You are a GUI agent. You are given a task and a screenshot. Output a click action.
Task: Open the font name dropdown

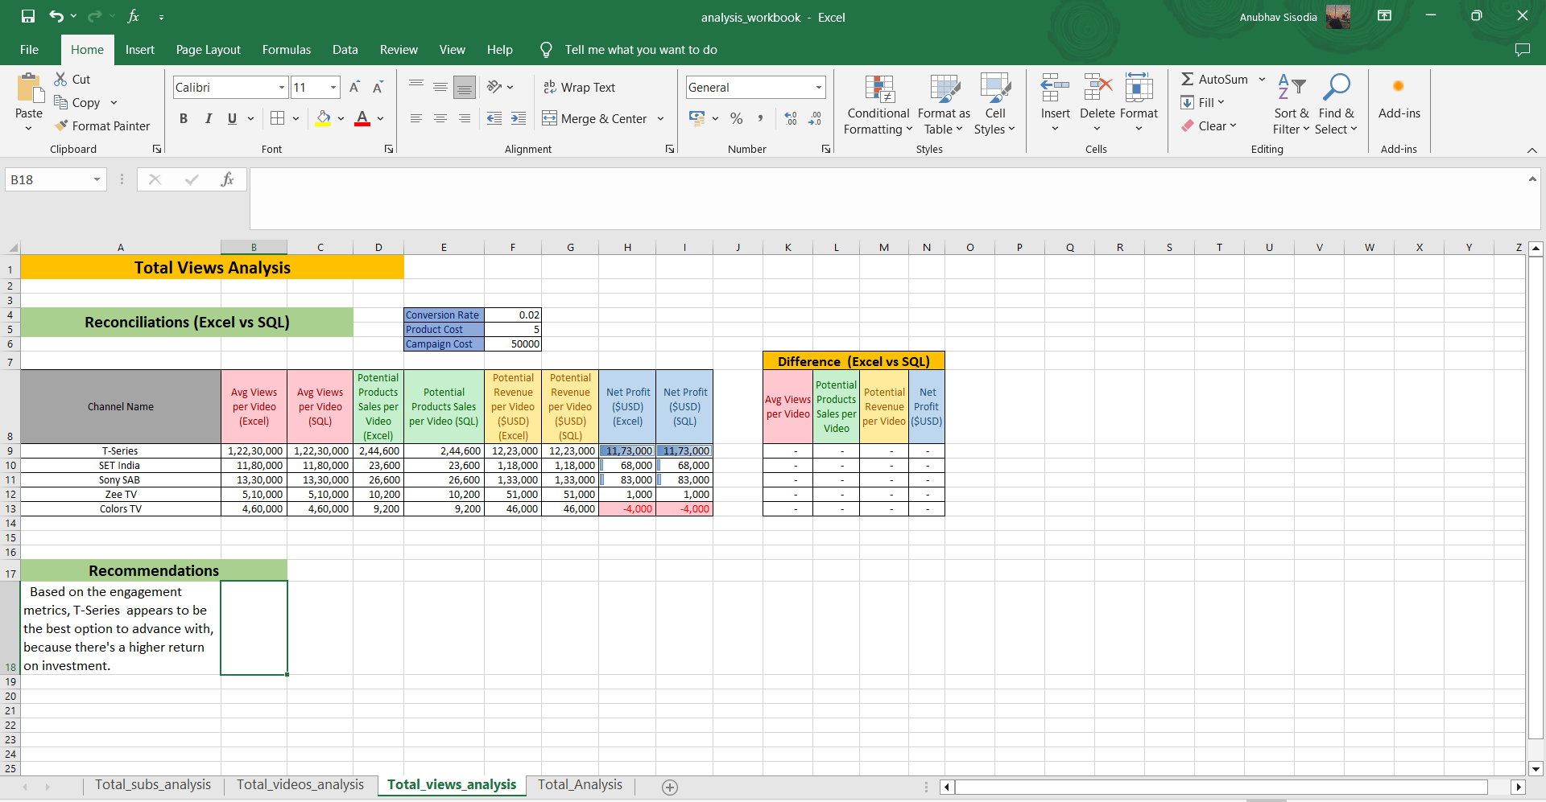[x=282, y=87]
